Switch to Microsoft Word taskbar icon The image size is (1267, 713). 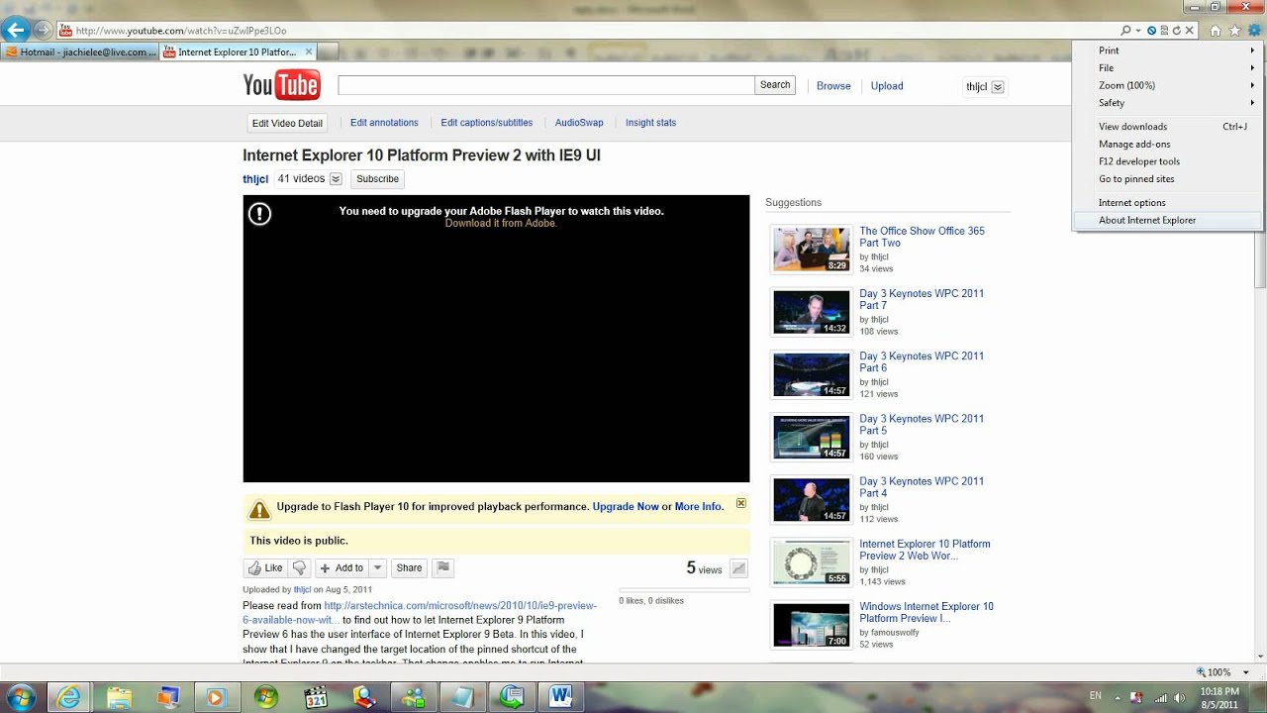560,696
